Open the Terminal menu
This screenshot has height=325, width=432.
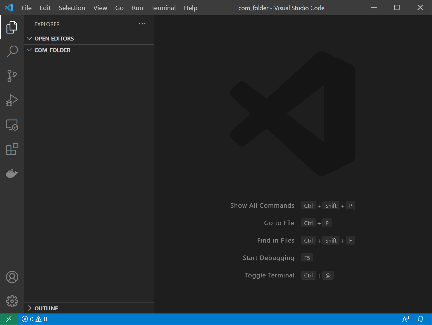(163, 8)
